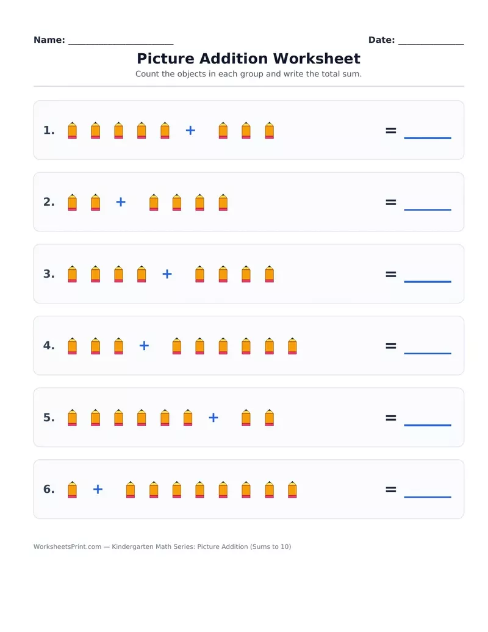Click the Picture Addition Worksheet title

click(x=248, y=59)
